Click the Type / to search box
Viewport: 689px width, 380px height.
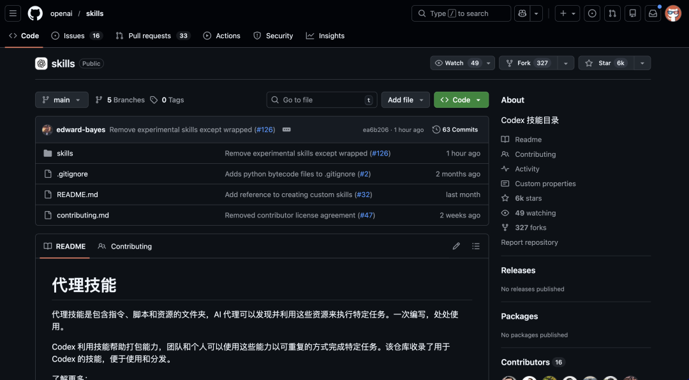(461, 13)
